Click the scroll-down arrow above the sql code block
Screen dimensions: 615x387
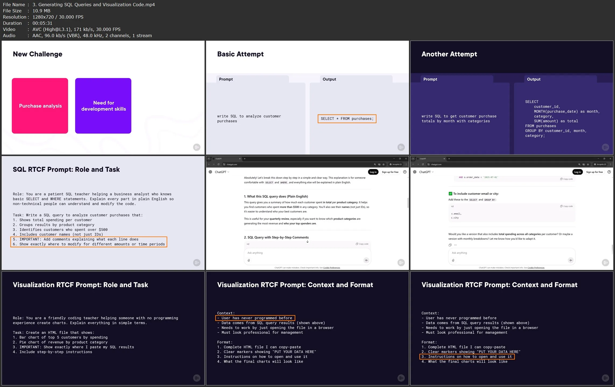pyautogui.click(x=307, y=242)
